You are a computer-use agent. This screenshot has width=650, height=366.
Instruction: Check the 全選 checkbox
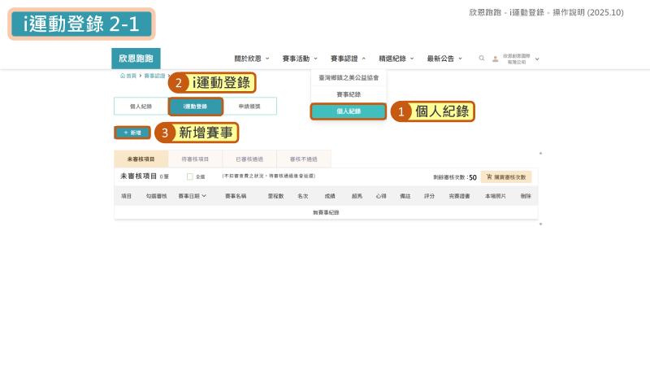coord(190,176)
